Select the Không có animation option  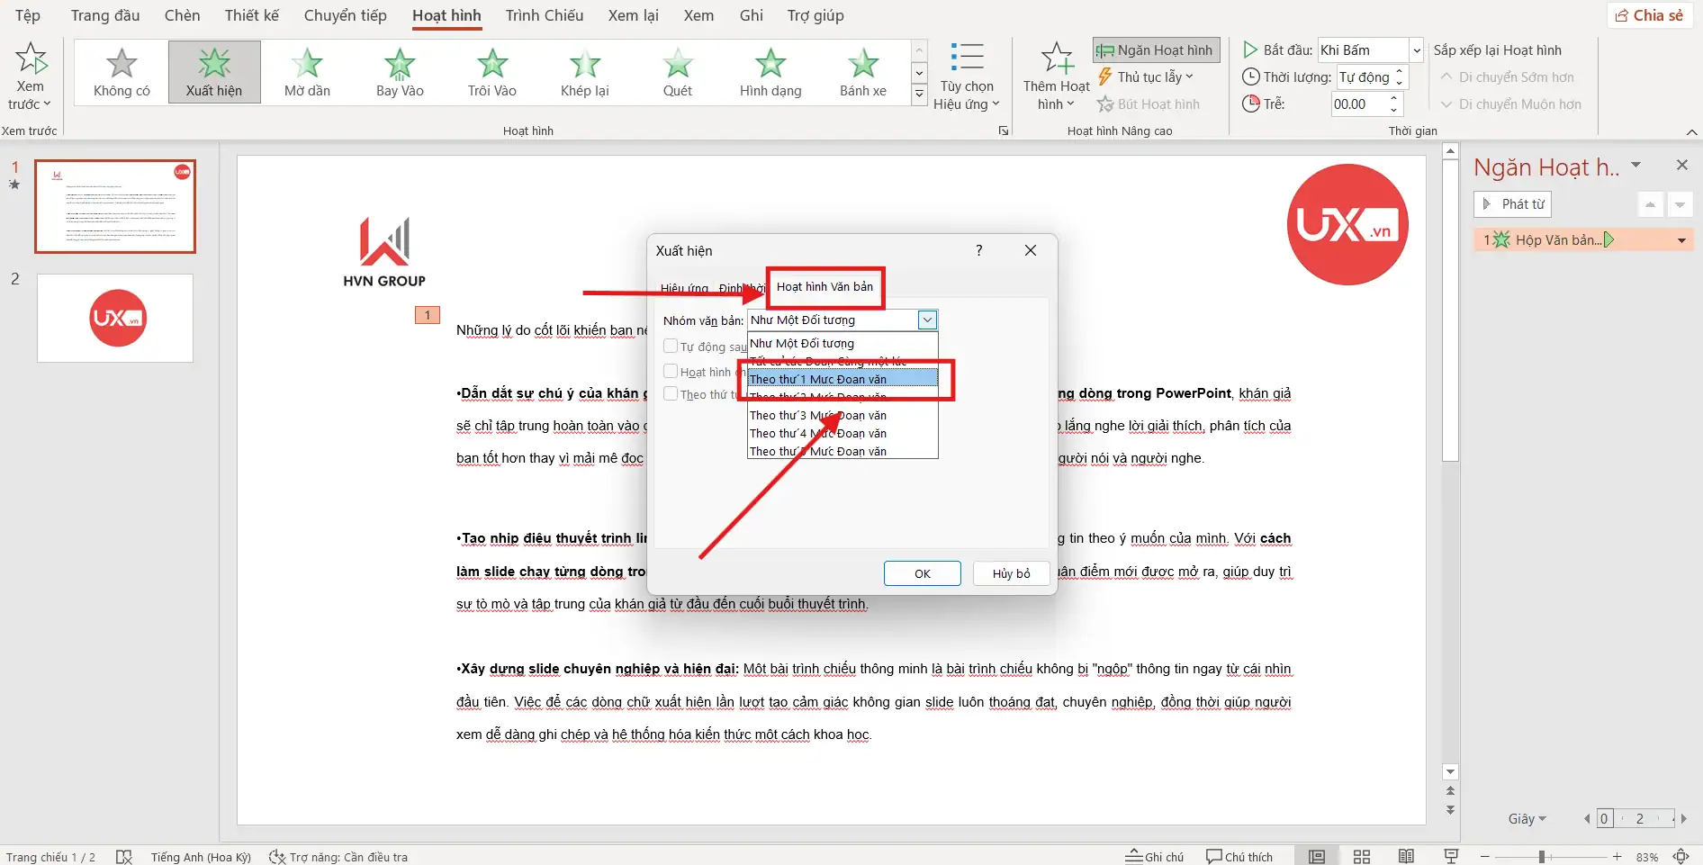(122, 72)
